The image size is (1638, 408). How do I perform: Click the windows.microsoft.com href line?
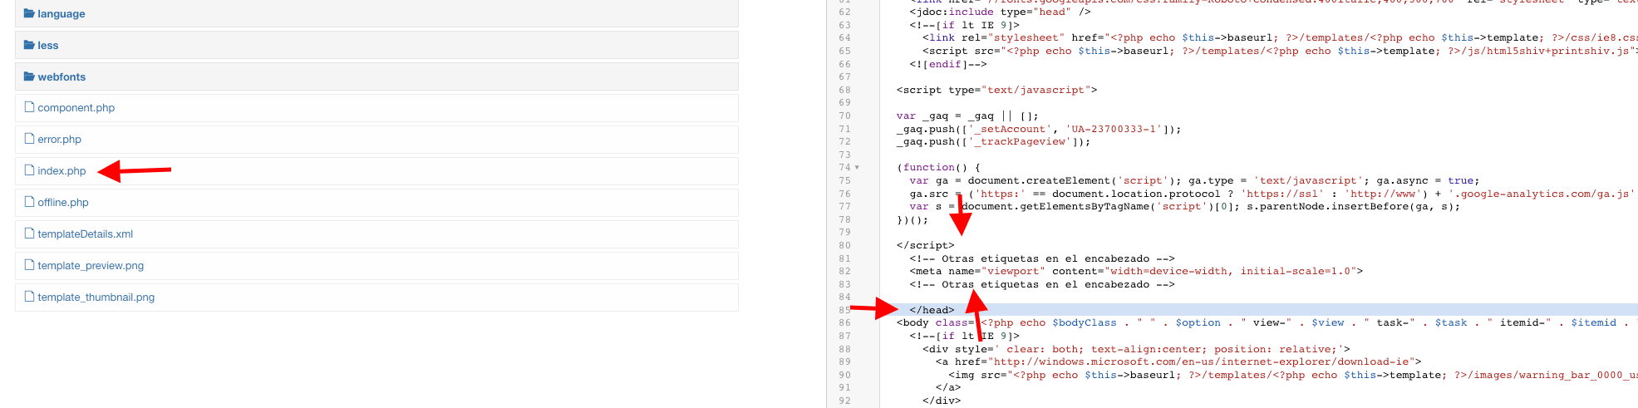[1178, 361]
